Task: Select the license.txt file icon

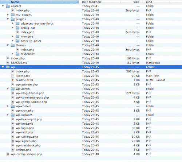Action: [13, 76]
